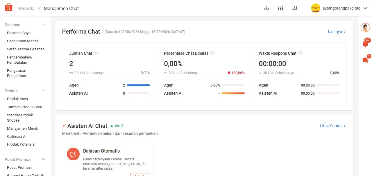Click the Jumlah Chat Agen blue progress bar

click(138, 85)
